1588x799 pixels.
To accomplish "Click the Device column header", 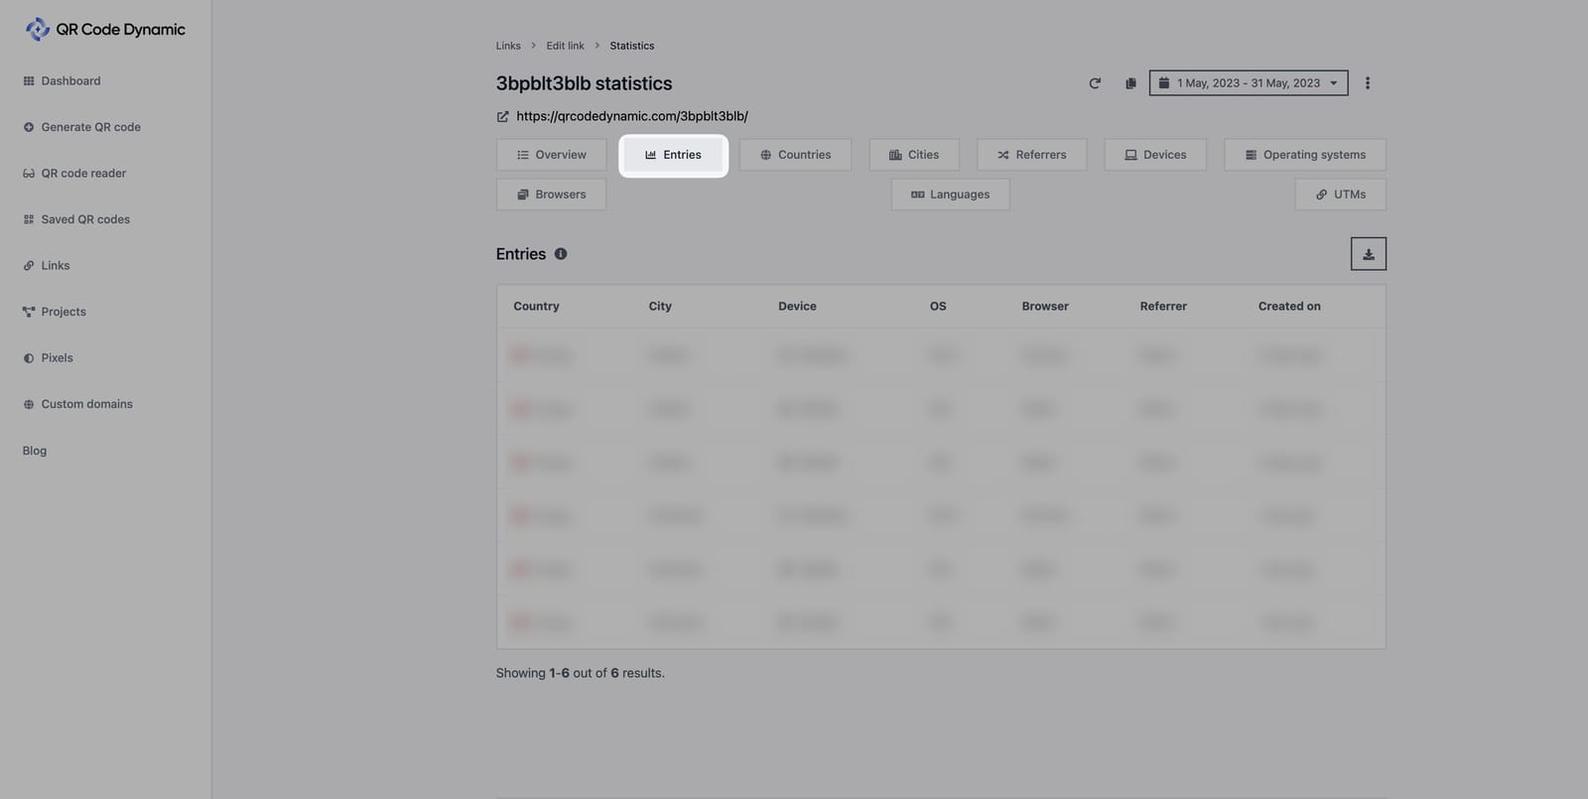I will click(798, 307).
